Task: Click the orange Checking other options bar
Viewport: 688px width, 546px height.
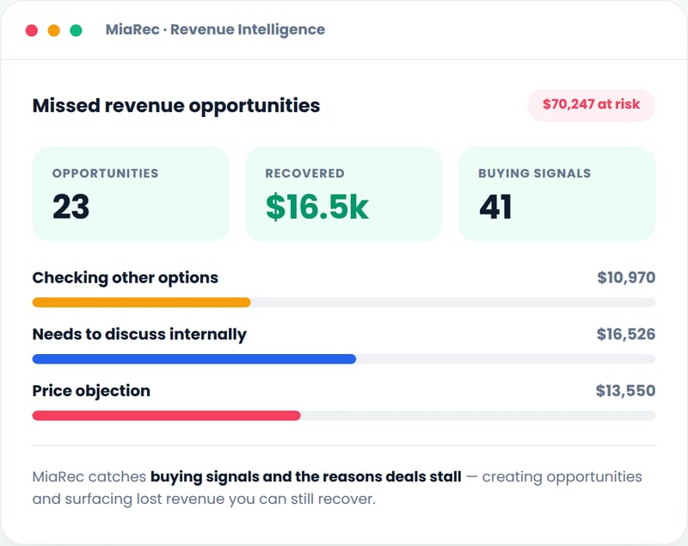Action: [x=141, y=302]
